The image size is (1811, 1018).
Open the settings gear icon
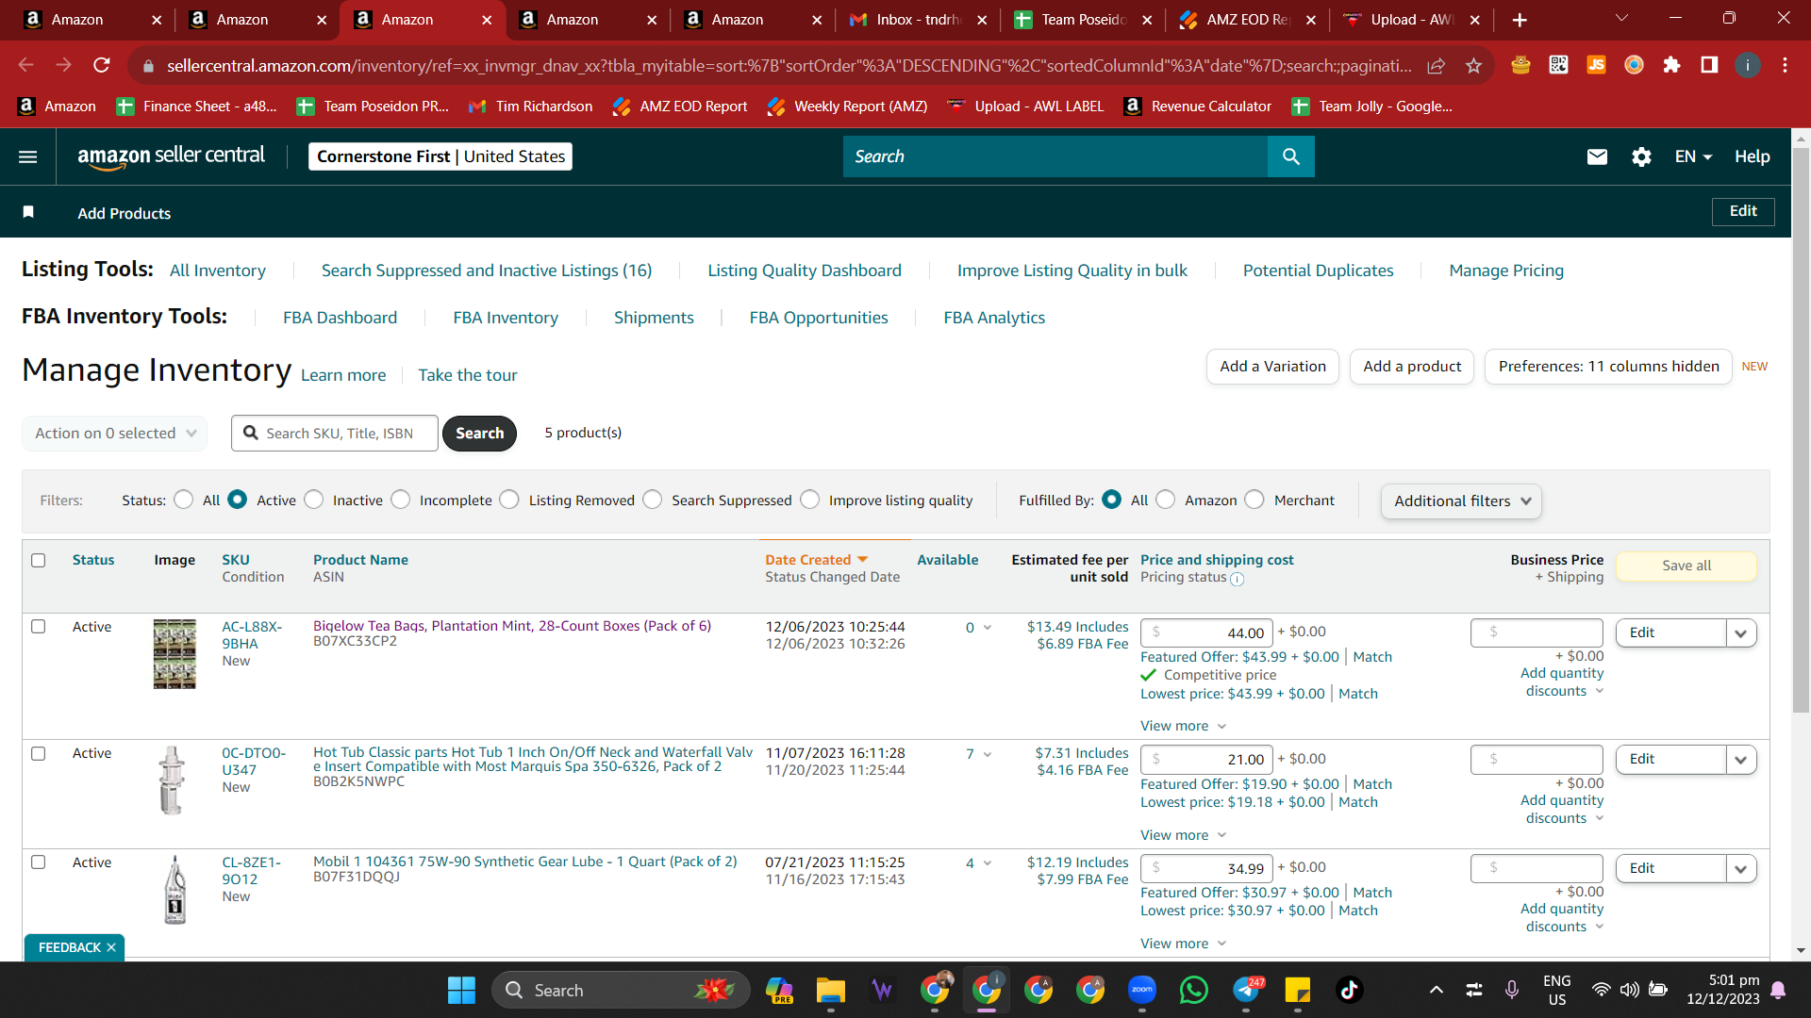pyautogui.click(x=1641, y=156)
